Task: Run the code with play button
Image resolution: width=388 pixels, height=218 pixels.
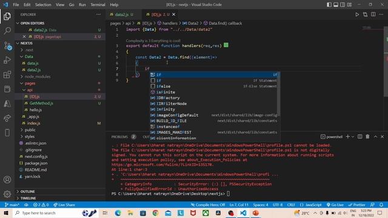Action: 357,15
